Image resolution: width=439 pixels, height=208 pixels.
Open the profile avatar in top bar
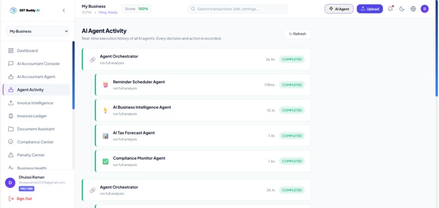tap(425, 9)
